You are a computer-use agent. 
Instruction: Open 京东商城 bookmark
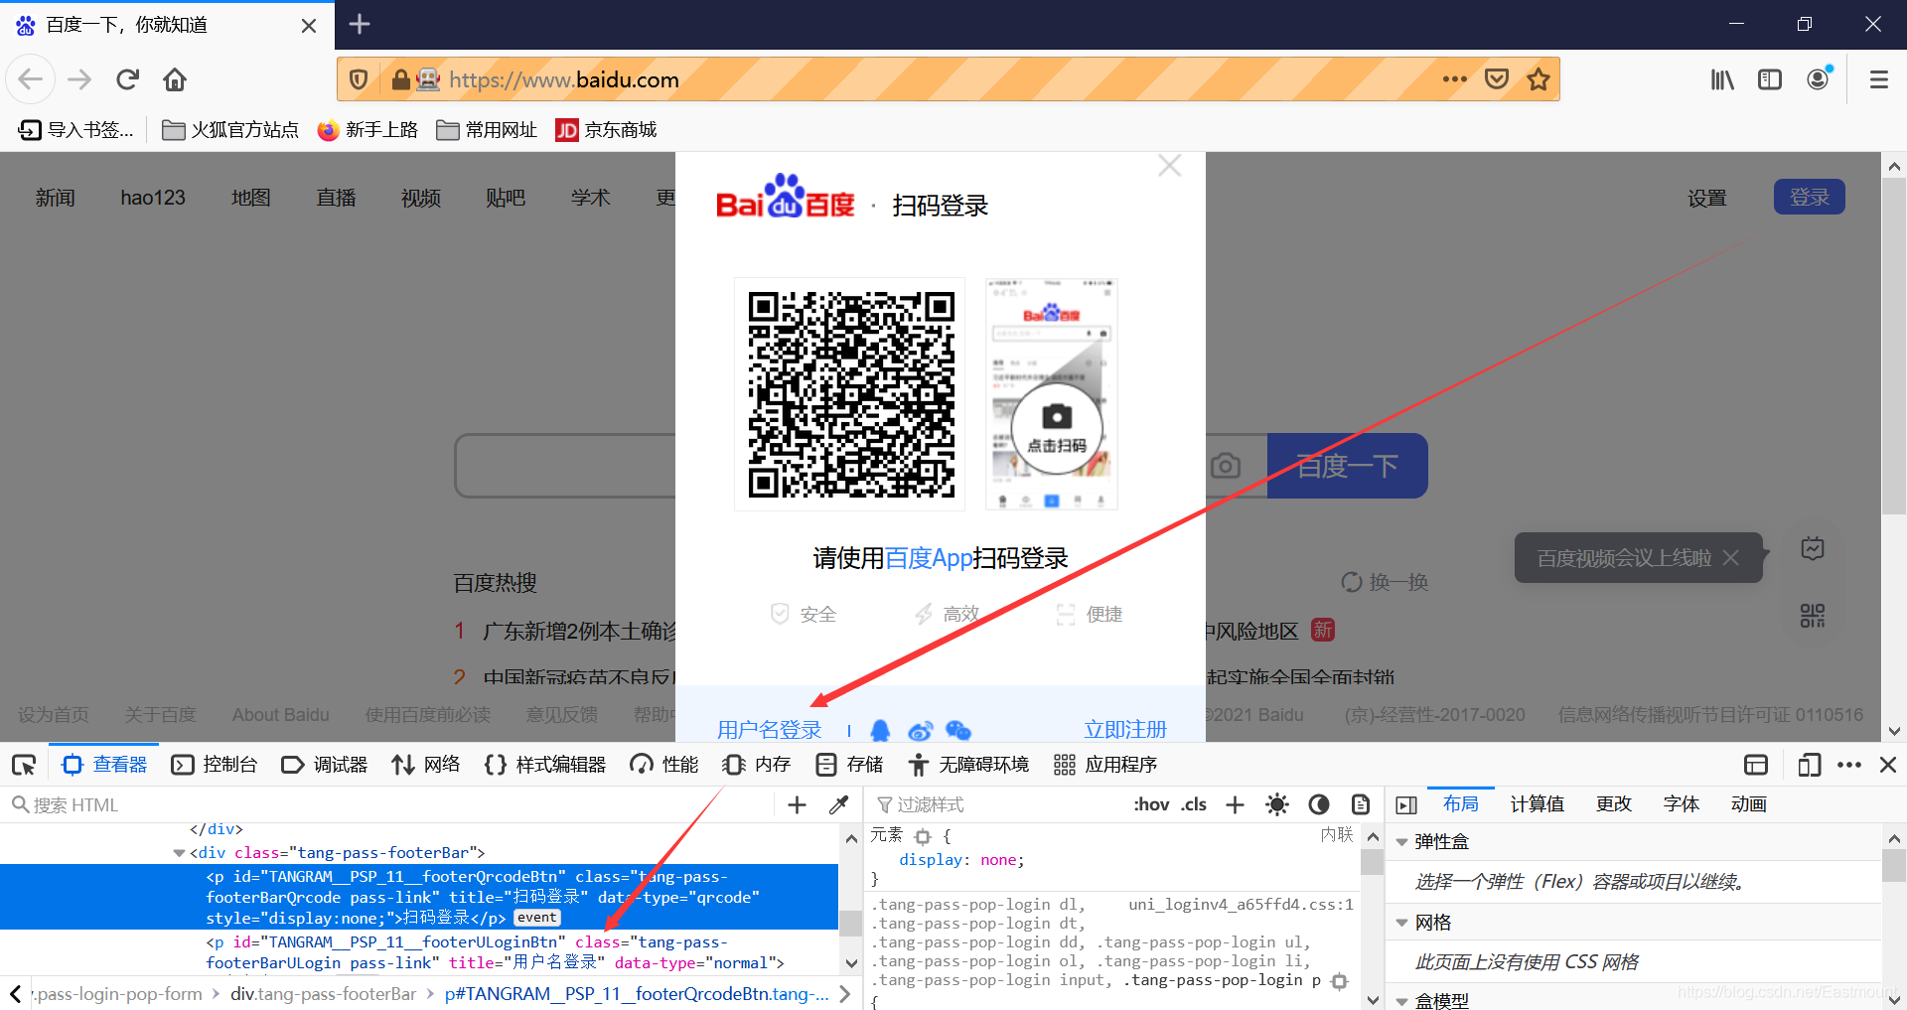[606, 130]
